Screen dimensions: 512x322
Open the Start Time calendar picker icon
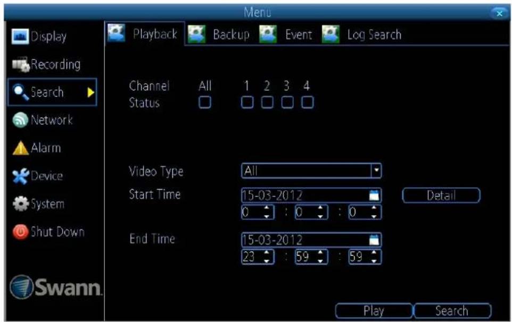point(374,196)
